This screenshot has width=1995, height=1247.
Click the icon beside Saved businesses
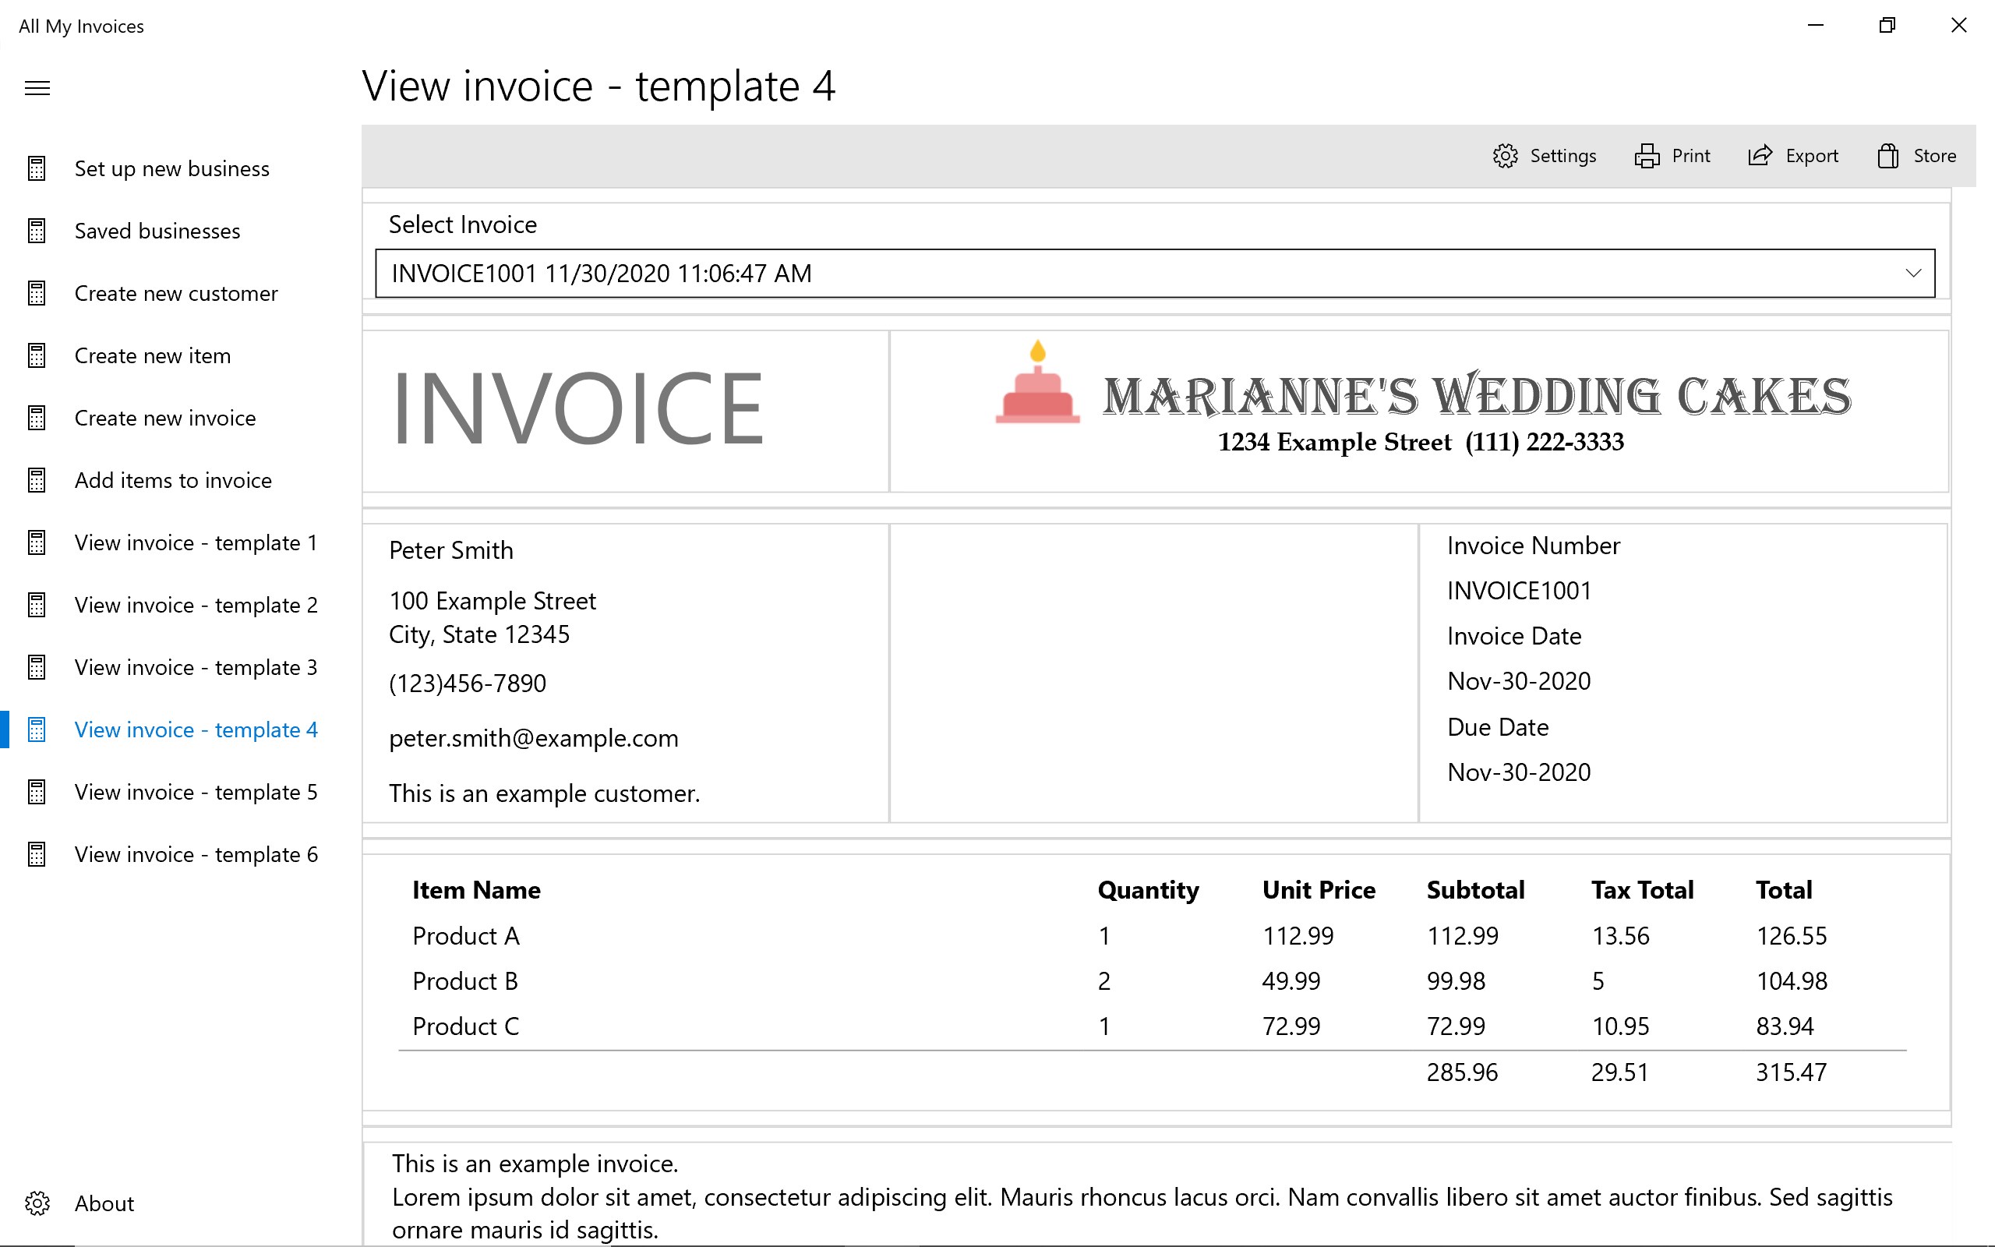[37, 231]
